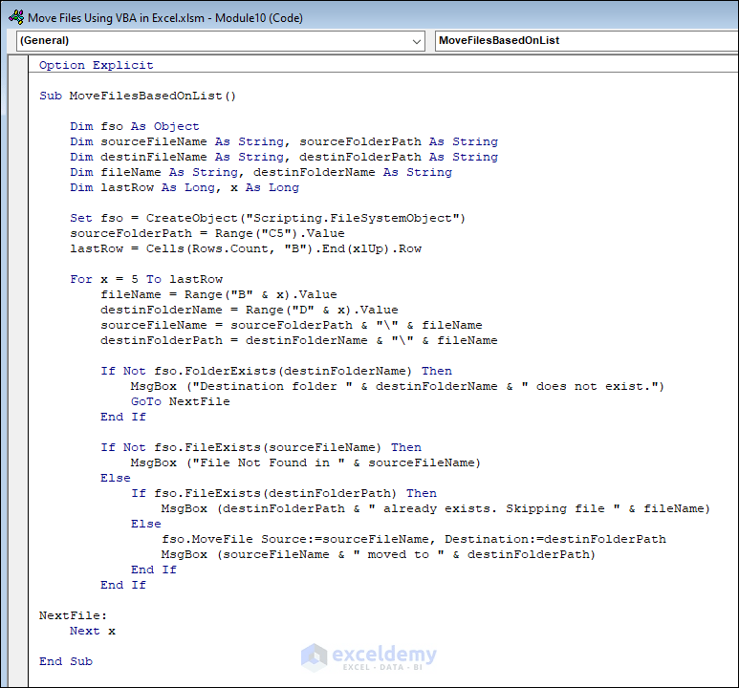This screenshot has height=688, width=739.
Task: Click line assigning destinFolderPath with backslash
Action: pyautogui.click(x=299, y=340)
